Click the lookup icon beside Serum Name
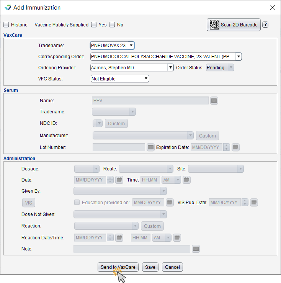Viewport: 281px width, 283px height. (x=214, y=101)
